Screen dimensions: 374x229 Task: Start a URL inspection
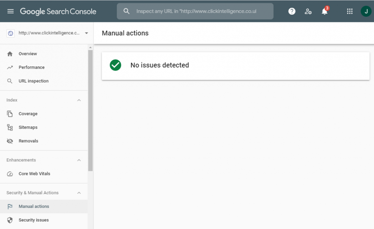[x=34, y=81]
